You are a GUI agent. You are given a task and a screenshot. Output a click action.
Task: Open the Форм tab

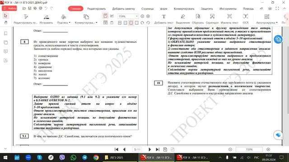tap(163, 9)
